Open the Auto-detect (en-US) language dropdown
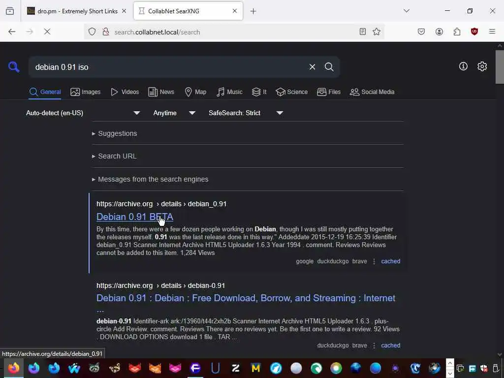The width and height of the screenshot is (504, 378). [83, 113]
